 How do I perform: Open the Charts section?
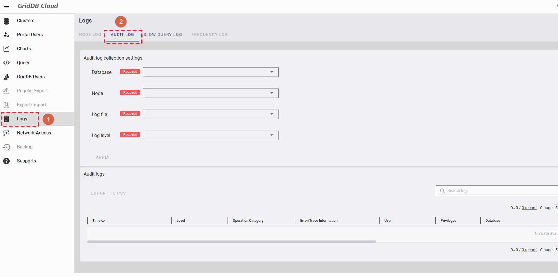24,49
